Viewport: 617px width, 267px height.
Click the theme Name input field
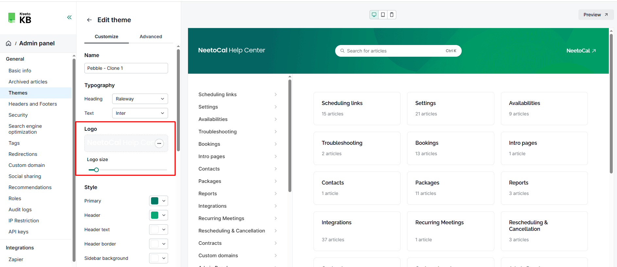tap(126, 68)
